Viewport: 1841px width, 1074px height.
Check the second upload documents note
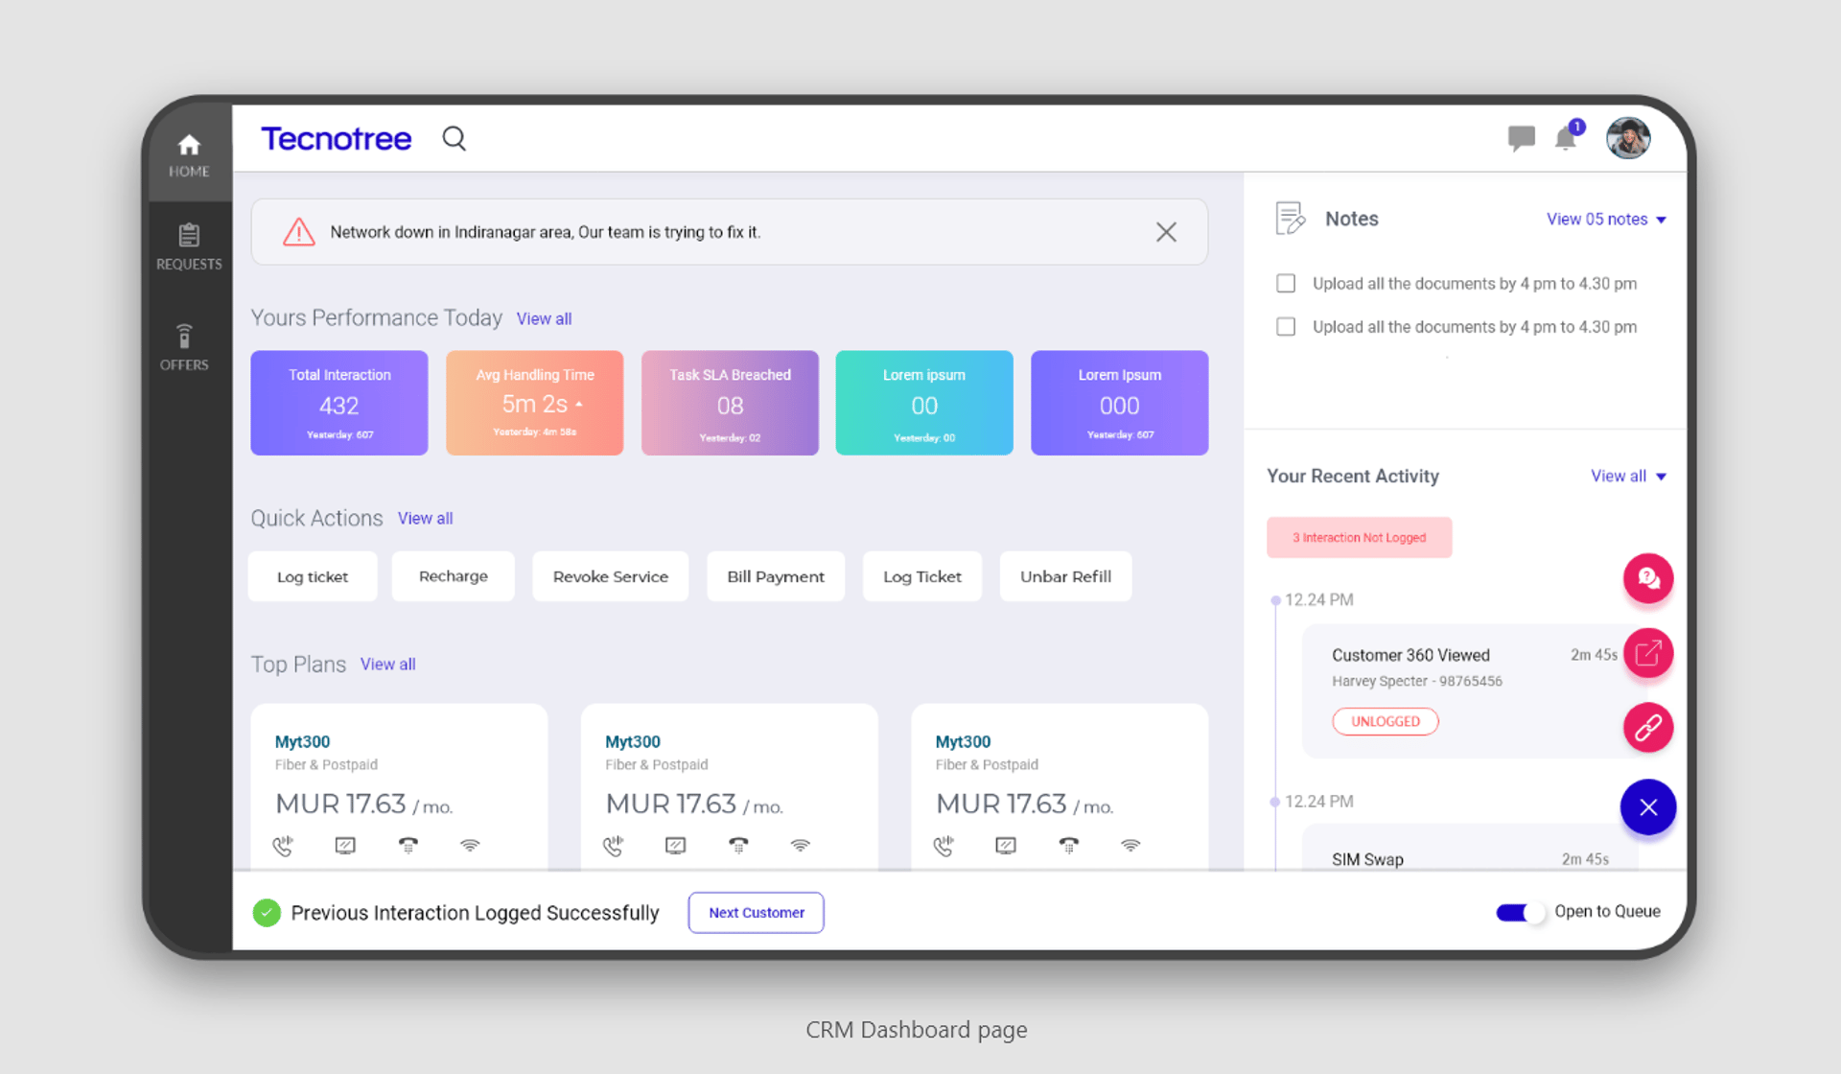click(1286, 327)
